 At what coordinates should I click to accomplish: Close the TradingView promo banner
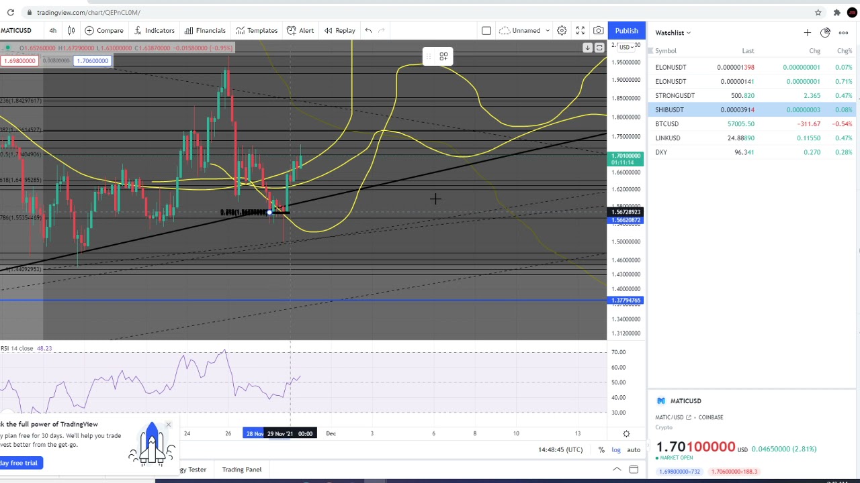[x=168, y=425]
